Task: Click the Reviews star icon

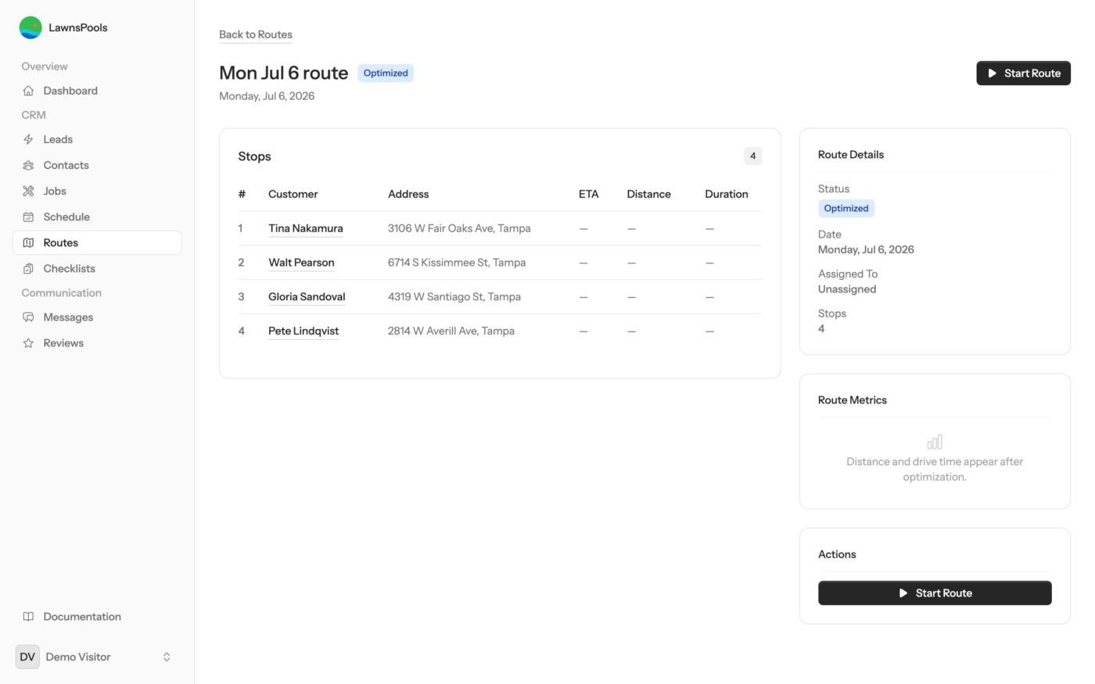Action: [28, 343]
